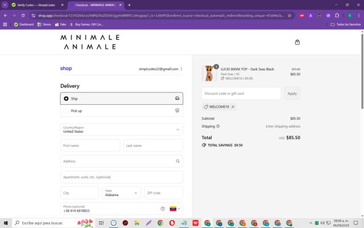This screenshot has height=228, width=364.
Task: Open the browser profile avatar
Action: tap(350, 15)
